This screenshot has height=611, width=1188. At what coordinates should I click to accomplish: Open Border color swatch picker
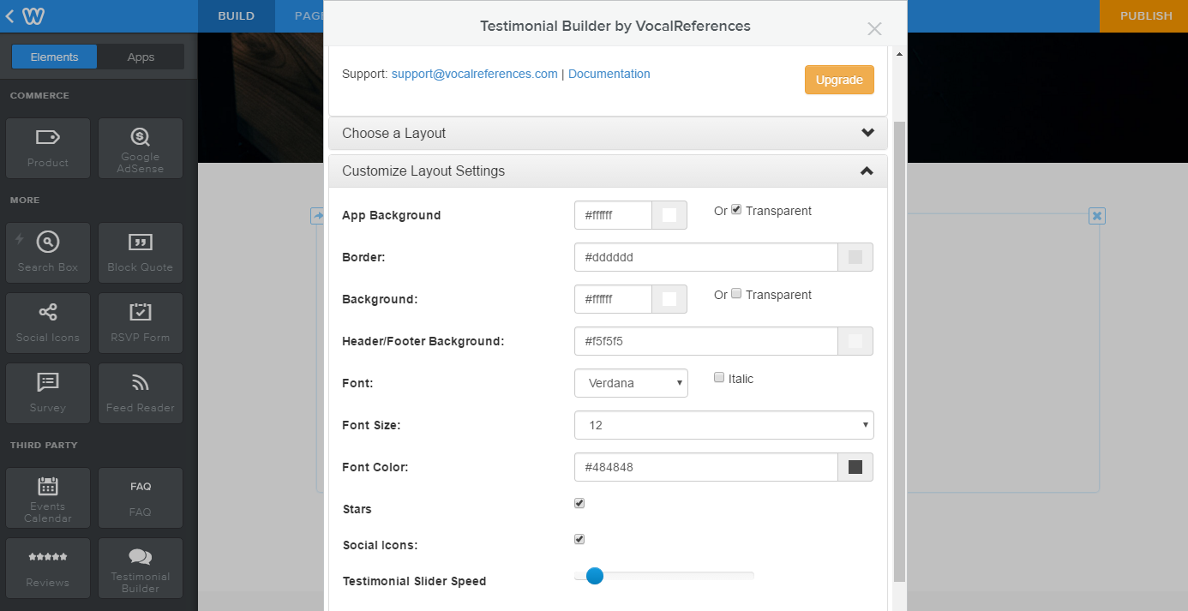click(x=855, y=257)
